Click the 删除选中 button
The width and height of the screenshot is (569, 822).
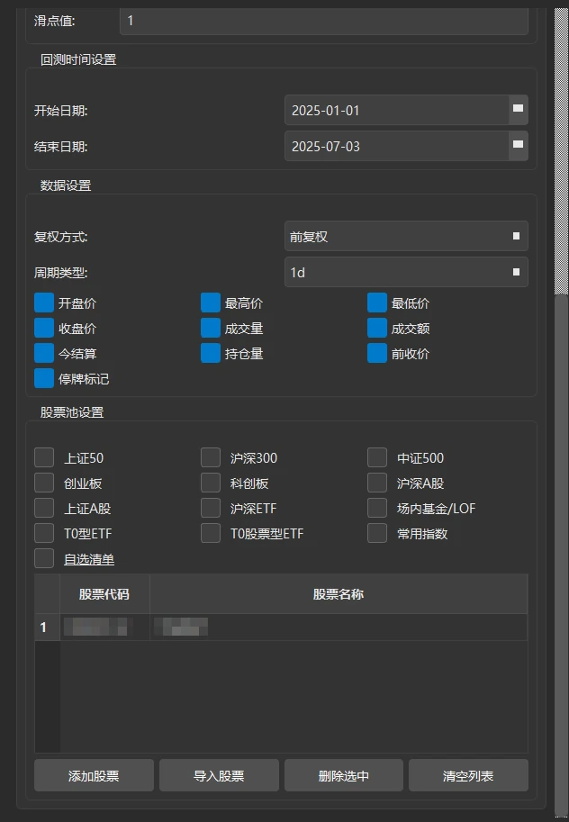click(x=344, y=775)
